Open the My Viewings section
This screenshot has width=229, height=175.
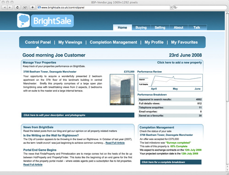(x=70, y=42)
